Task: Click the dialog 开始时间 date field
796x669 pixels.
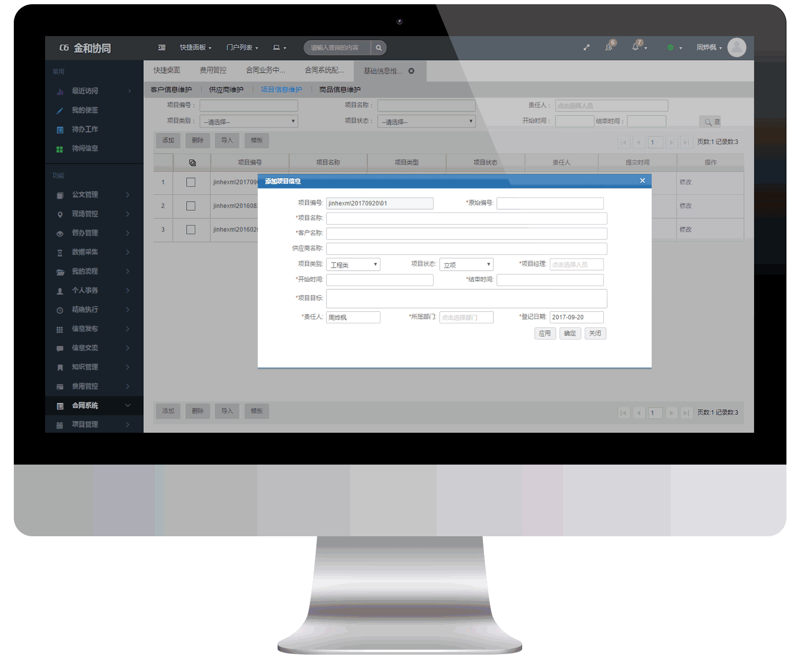Action: coord(380,280)
